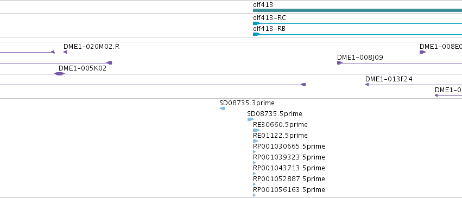Select the olf413 gene bar

click(357, 10)
